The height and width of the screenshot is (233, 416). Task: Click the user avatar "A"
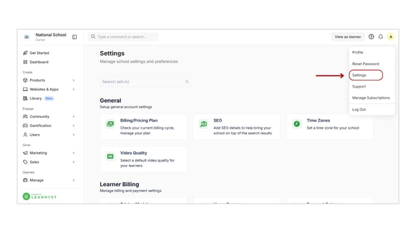(x=391, y=37)
